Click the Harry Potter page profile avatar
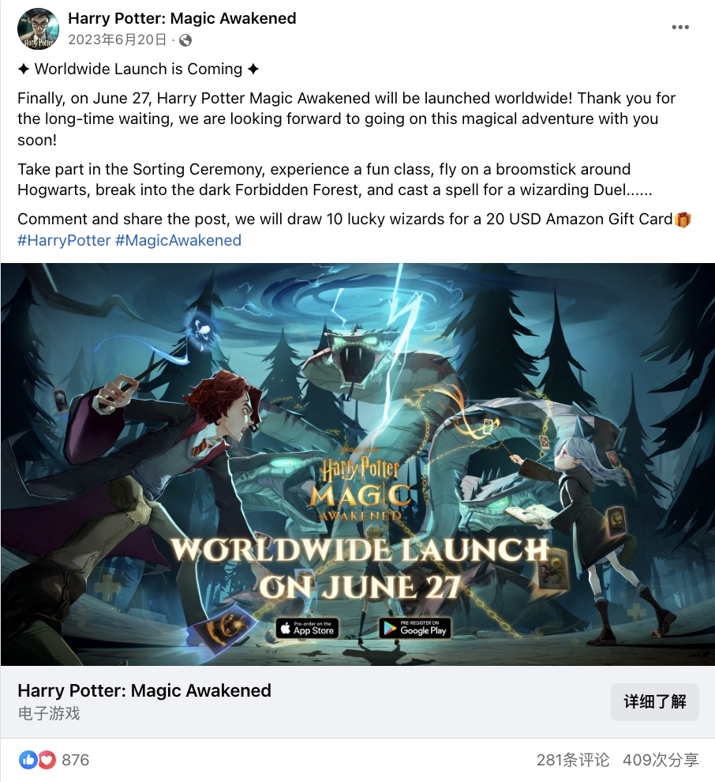 tap(39, 28)
